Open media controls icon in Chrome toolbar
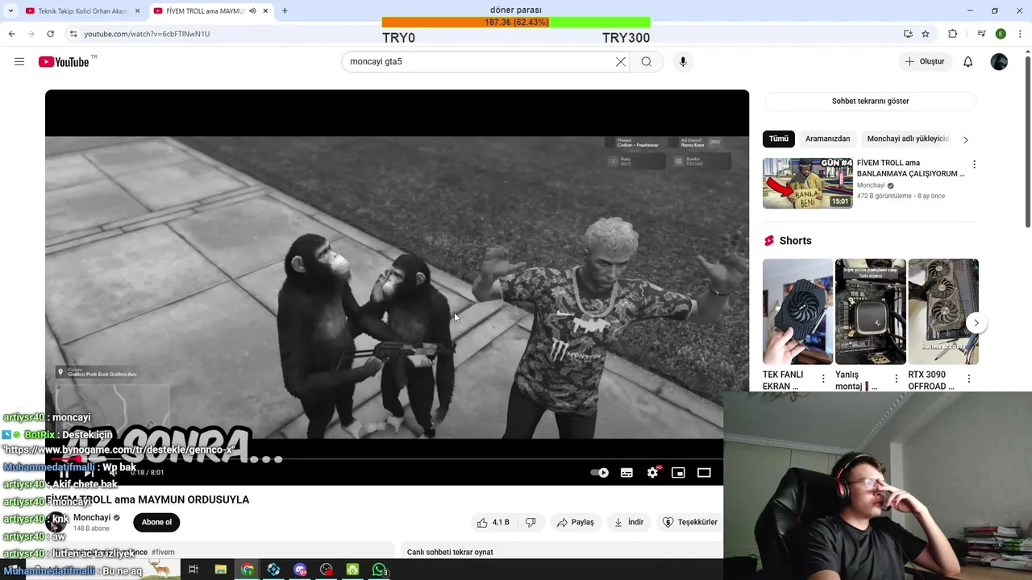The height and width of the screenshot is (580, 1032). coord(981,34)
